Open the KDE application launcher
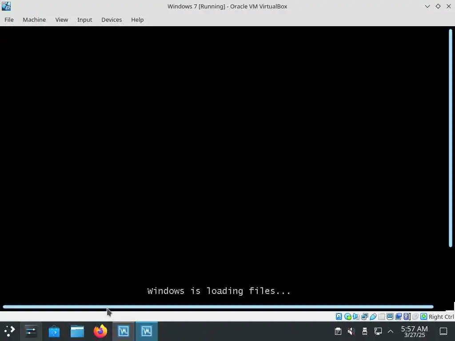The height and width of the screenshot is (341, 455). (9, 331)
